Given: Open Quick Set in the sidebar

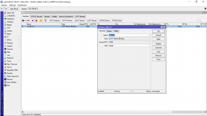Looking at the screenshot, I should [10, 13].
